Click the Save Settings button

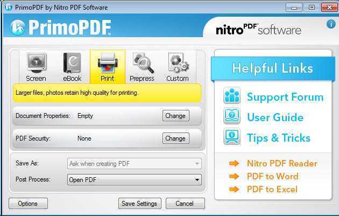(140, 204)
